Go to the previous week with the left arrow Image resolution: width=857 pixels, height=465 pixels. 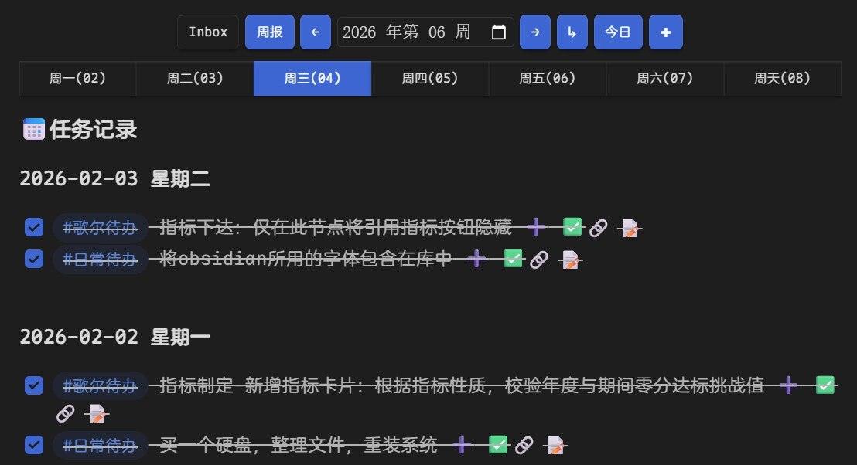point(315,32)
